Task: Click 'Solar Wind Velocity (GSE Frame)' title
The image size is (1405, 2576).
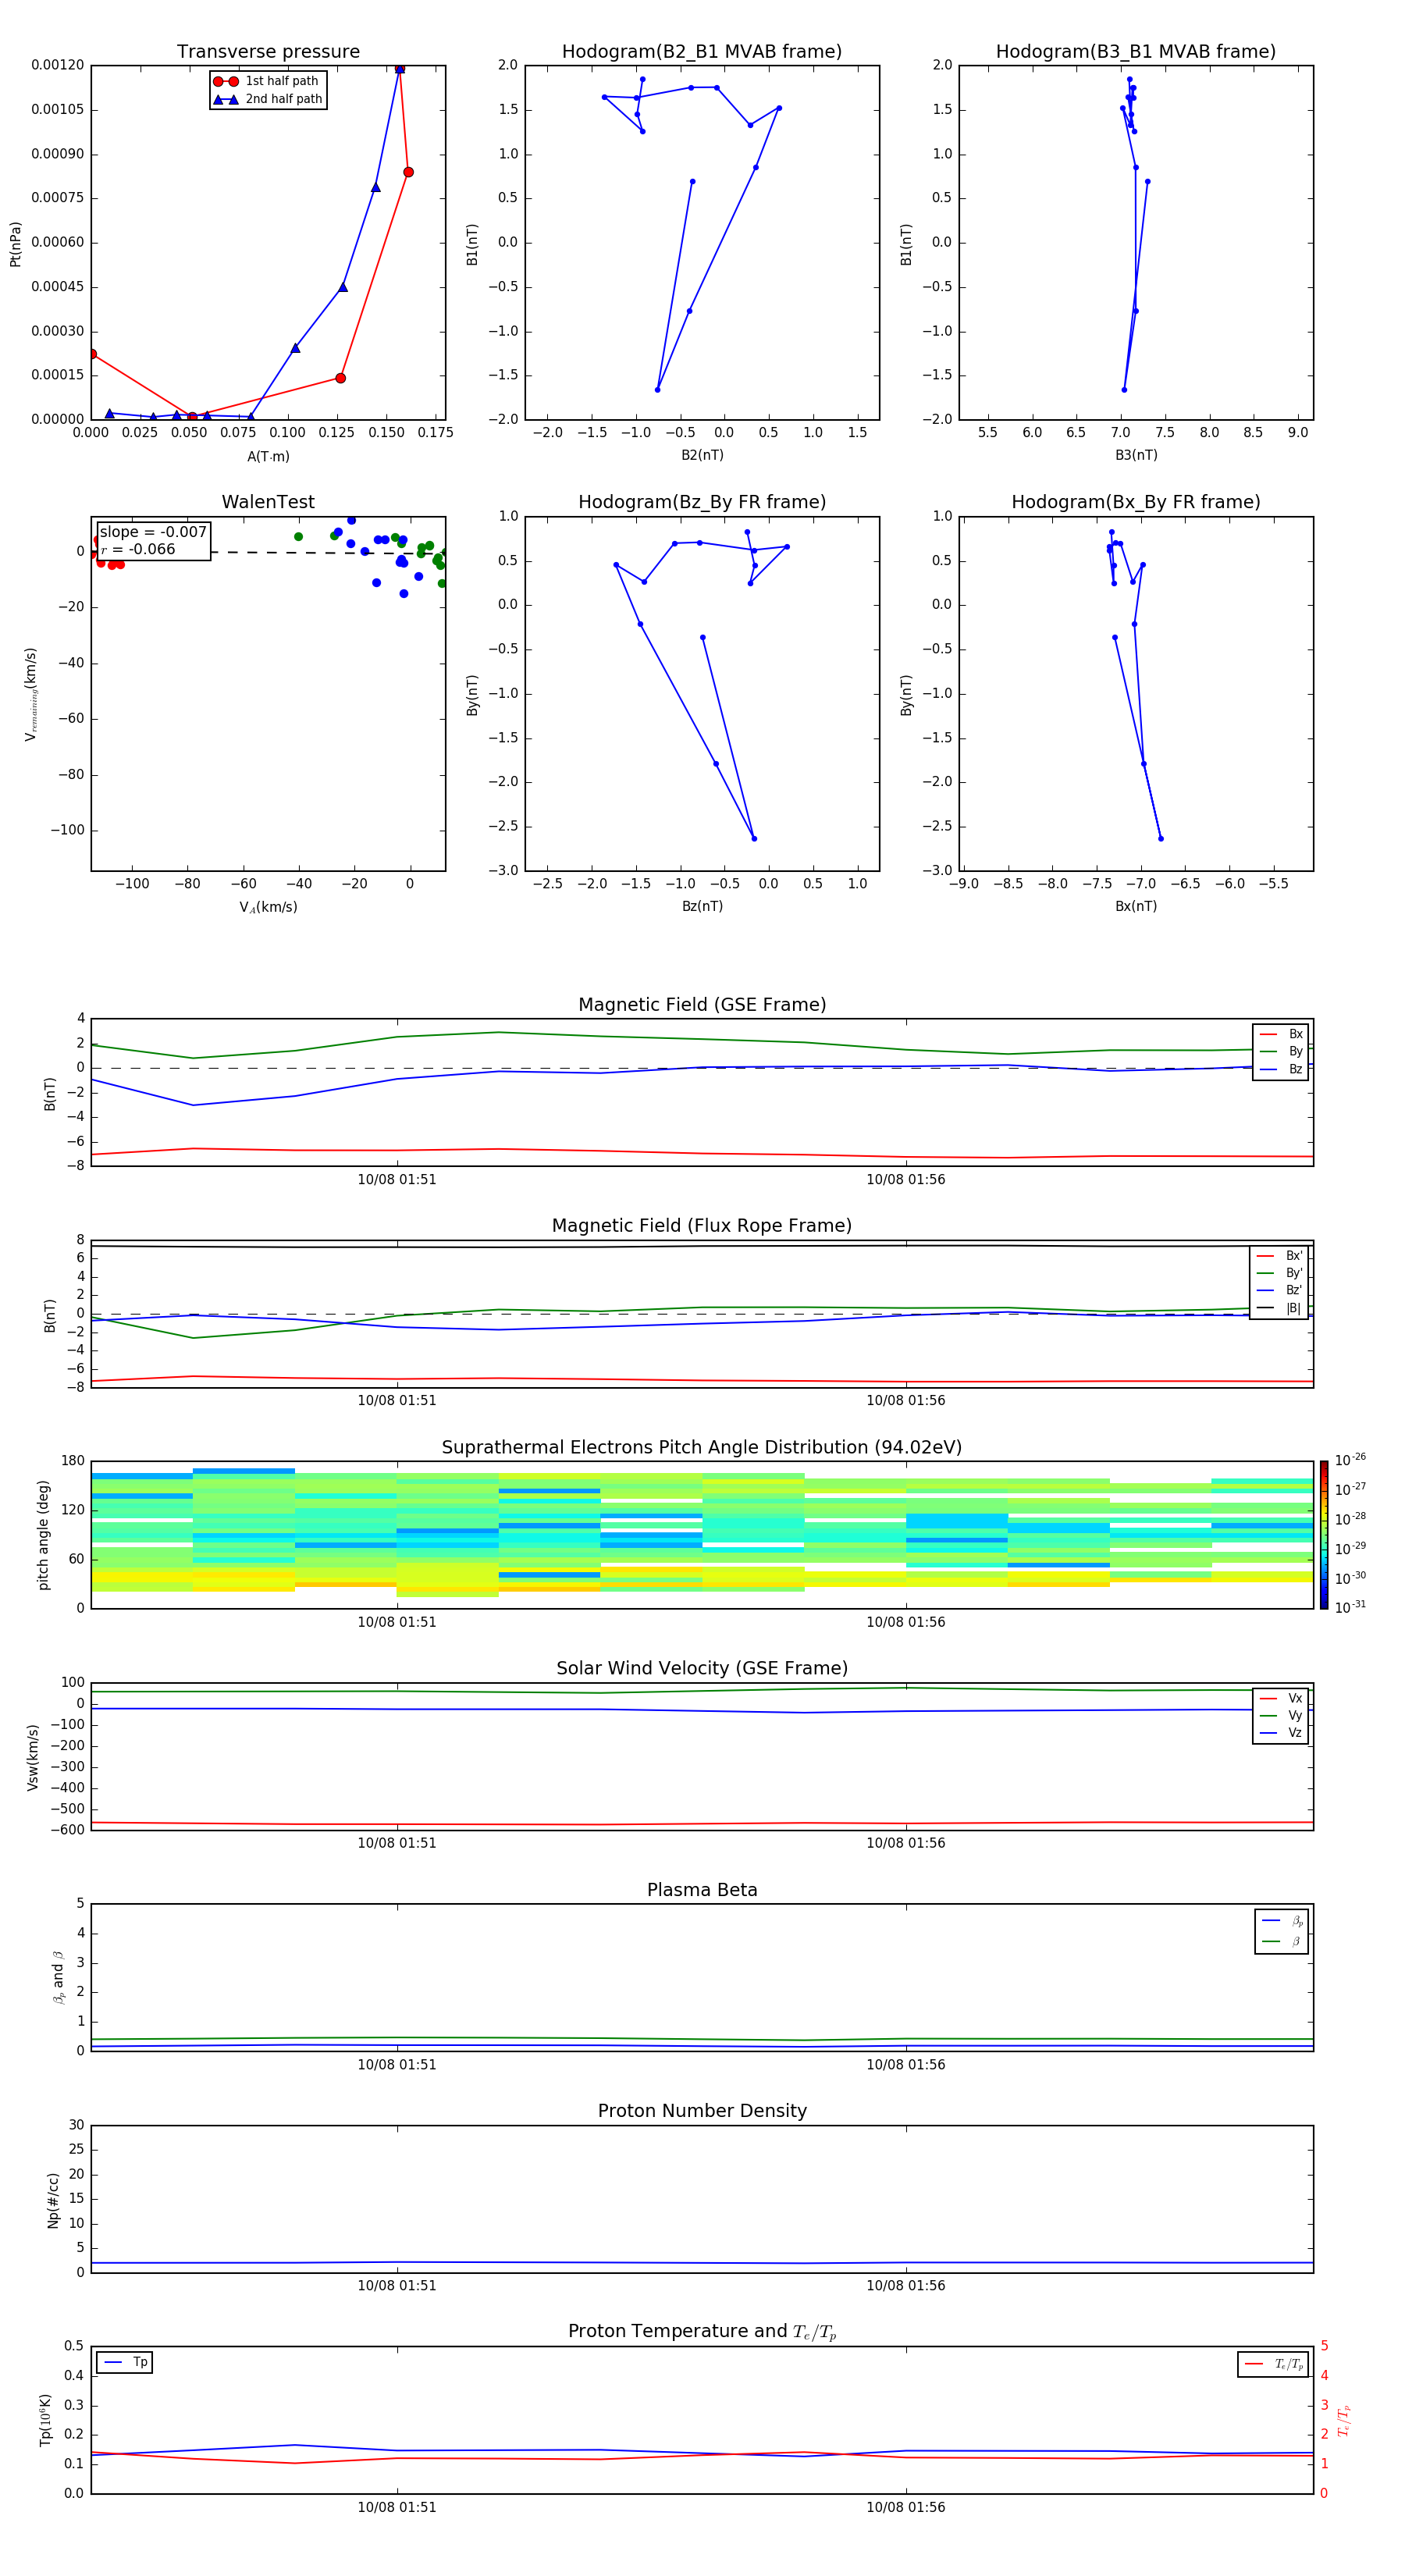Action: pyautogui.click(x=702, y=1669)
